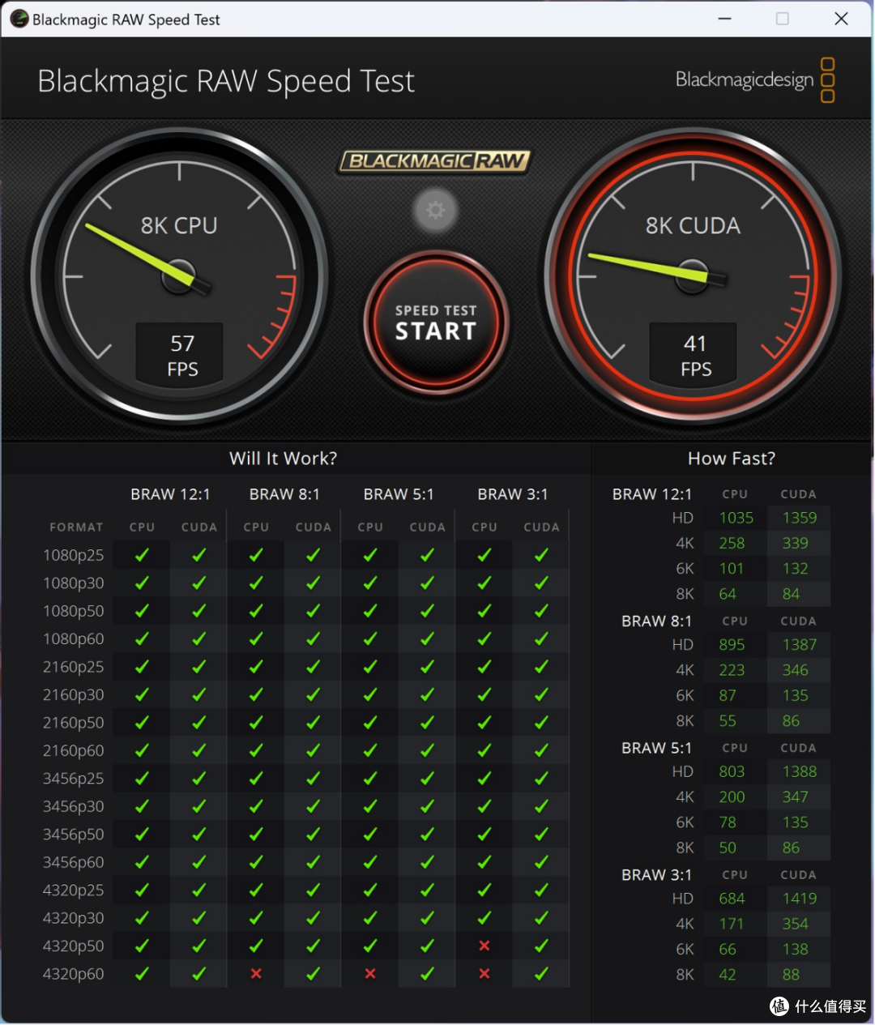Select the 3456p60 format row label
The image size is (875, 1025).
click(74, 862)
